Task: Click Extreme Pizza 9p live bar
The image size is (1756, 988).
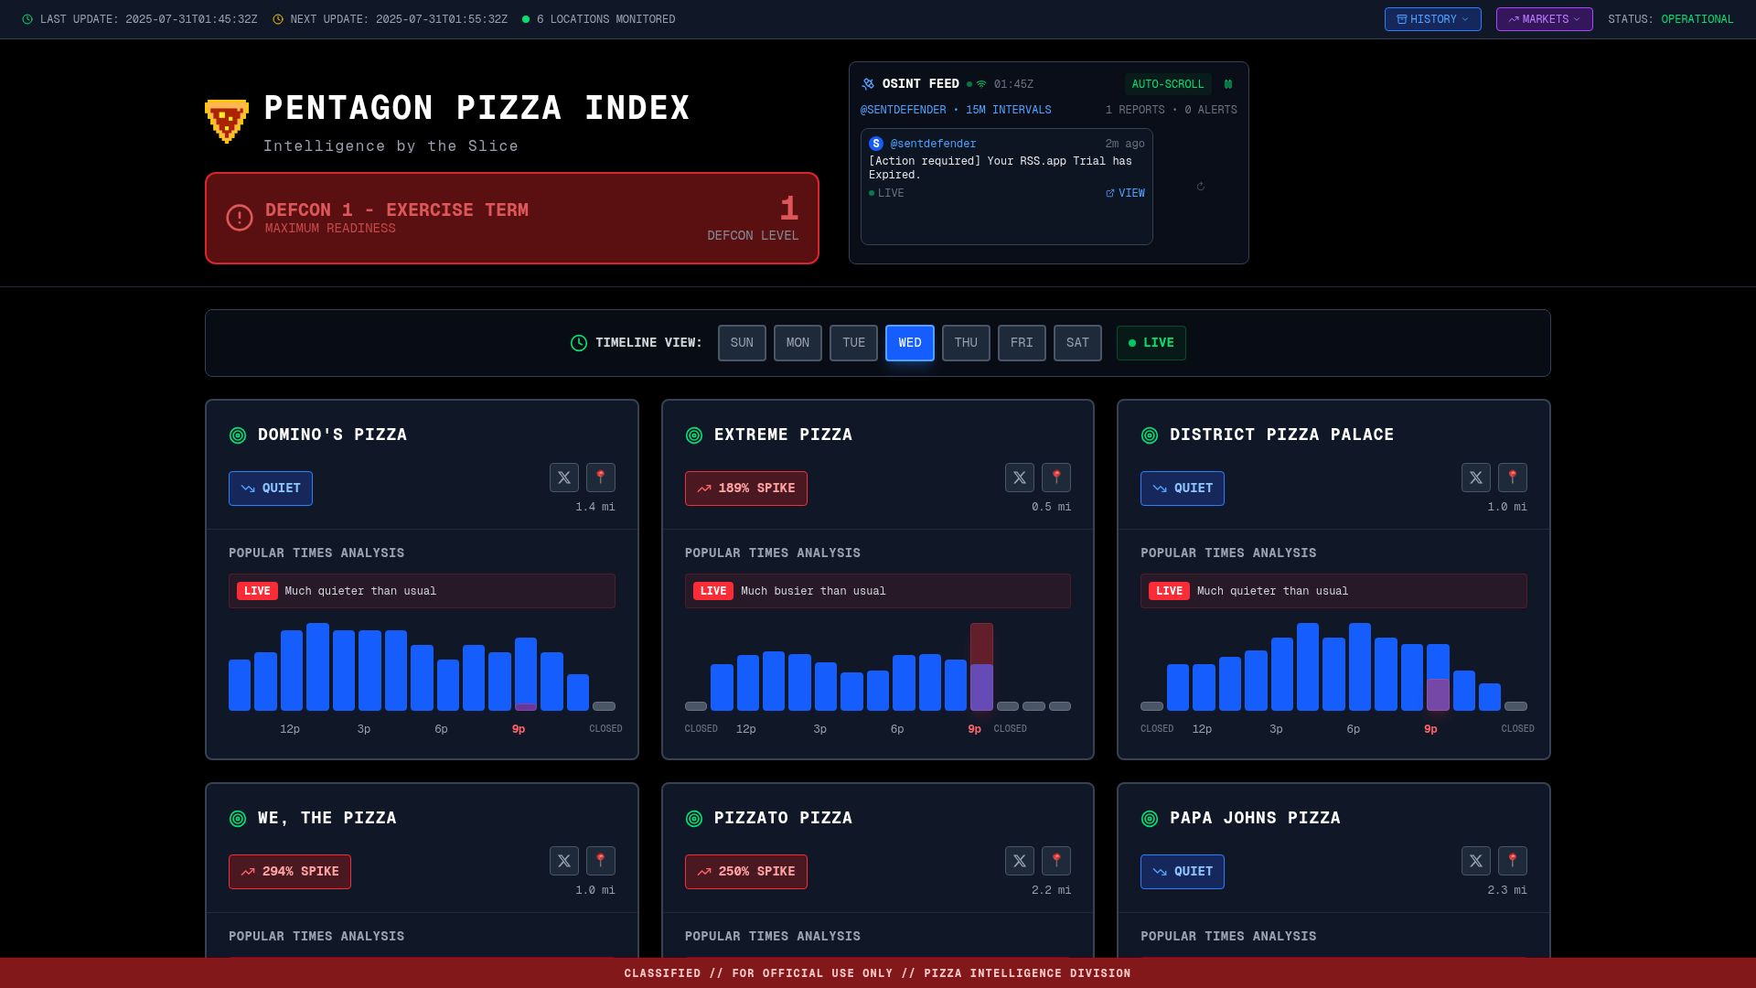Action: pos(981,667)
